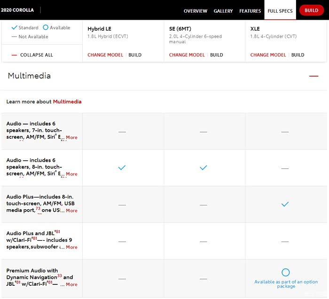
Task: Expand More on Premium Audio row
Action: (71, 284)
